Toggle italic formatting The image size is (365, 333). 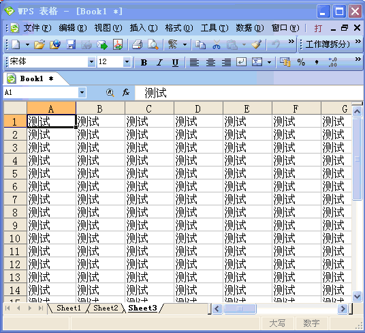(x=159, y=62)
